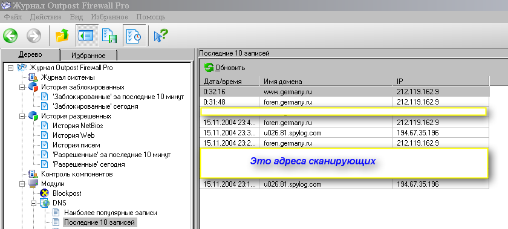Image resolution: width=508 pixels, height=229 pixels.
Task: Click the DNS module globe icon
Action: (x=44, y=203)
